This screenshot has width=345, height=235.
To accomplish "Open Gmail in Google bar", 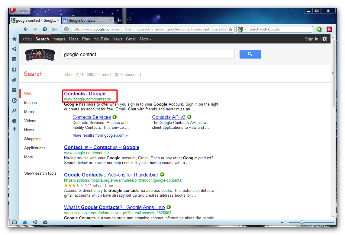I will tap(131, 39).
